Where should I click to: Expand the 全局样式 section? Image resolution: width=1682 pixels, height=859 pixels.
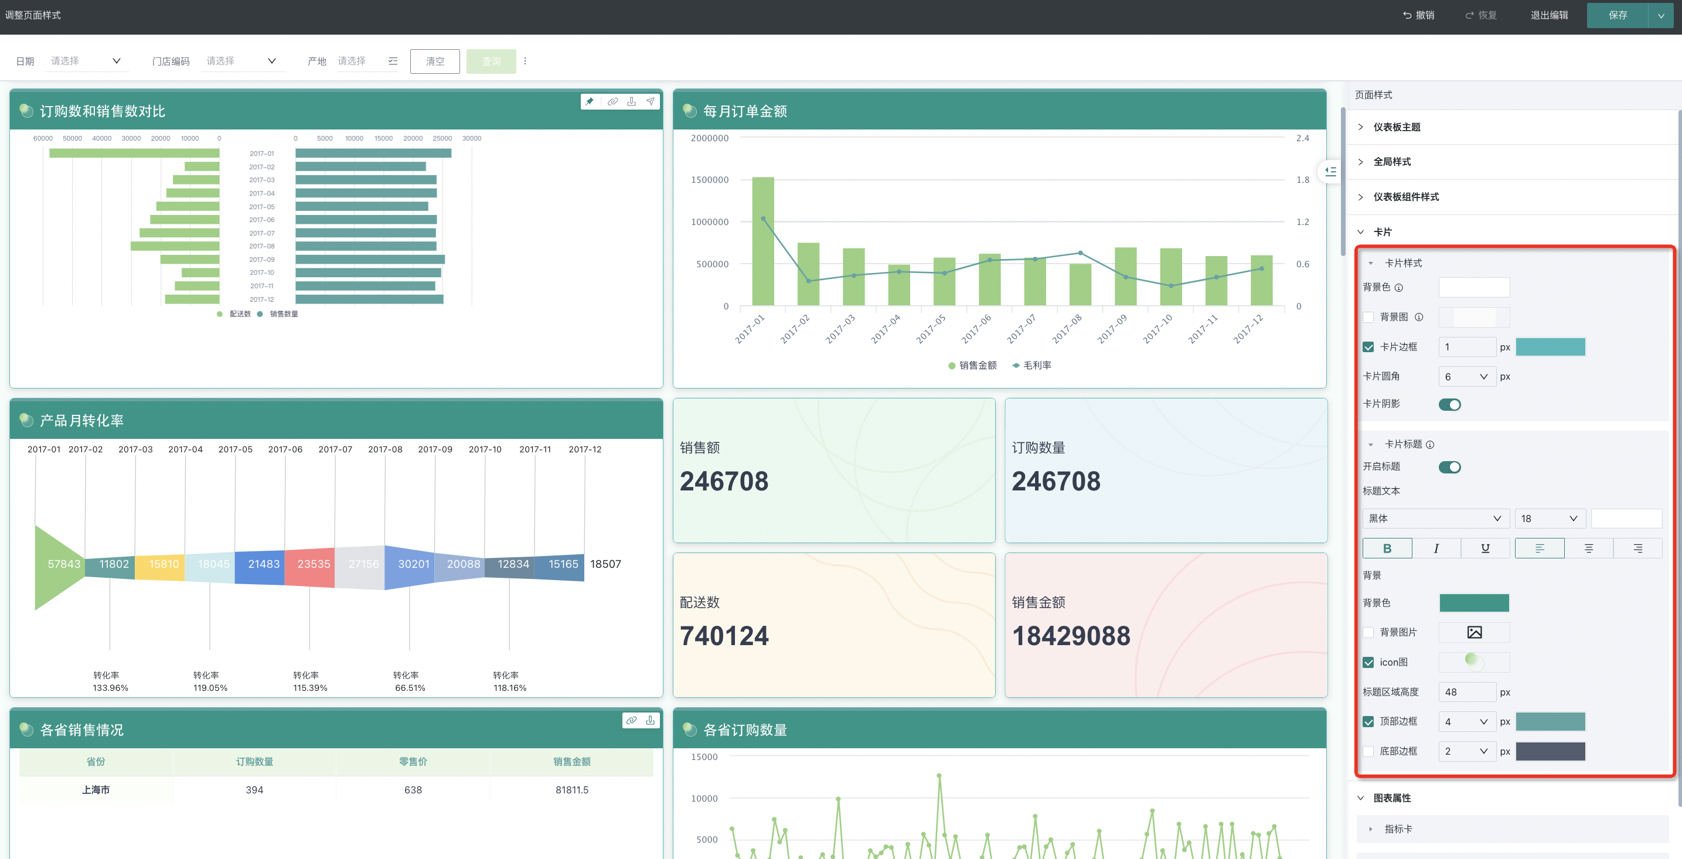[x=1391, y=161]
